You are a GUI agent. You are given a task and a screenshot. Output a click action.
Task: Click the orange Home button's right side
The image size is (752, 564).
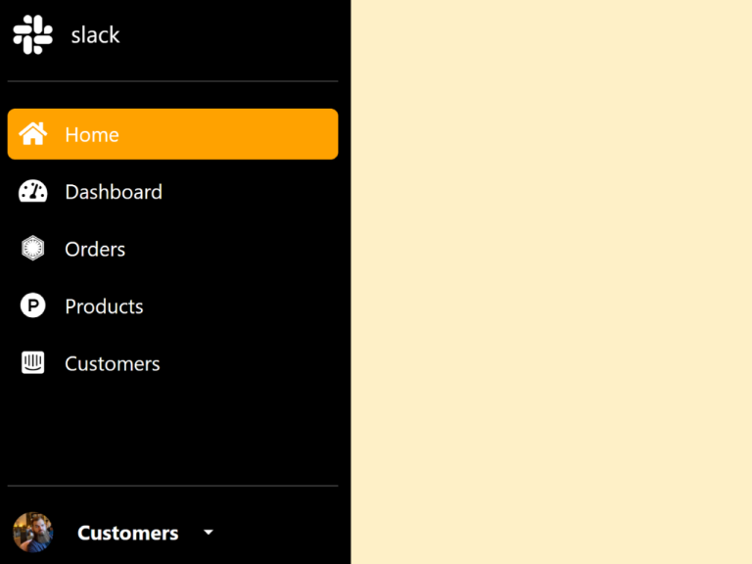(294, 134)
